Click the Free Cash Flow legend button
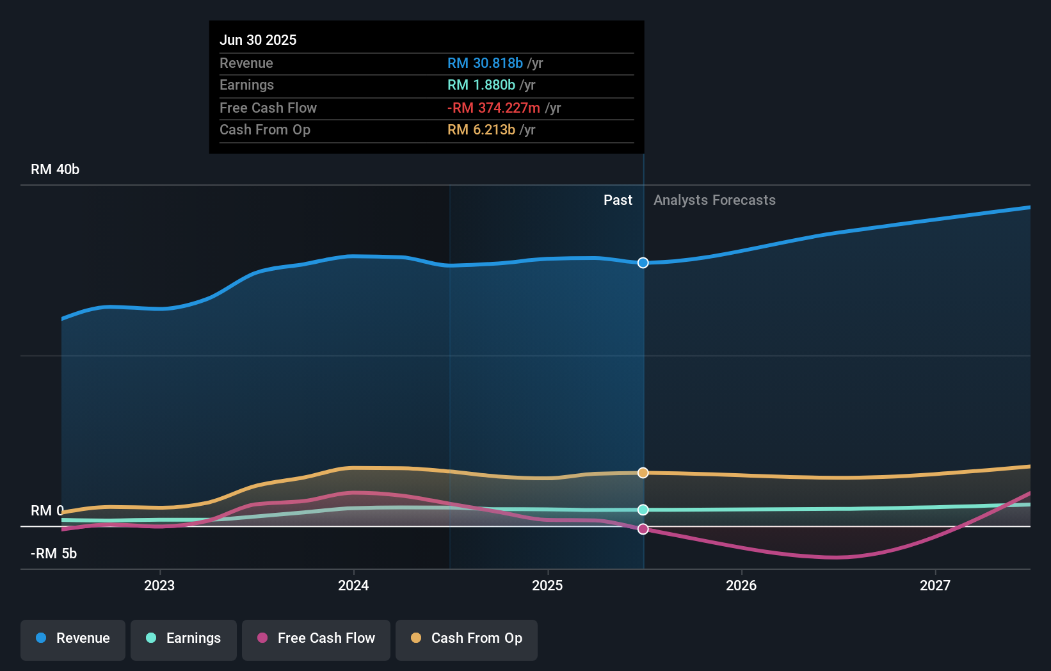 316,640
